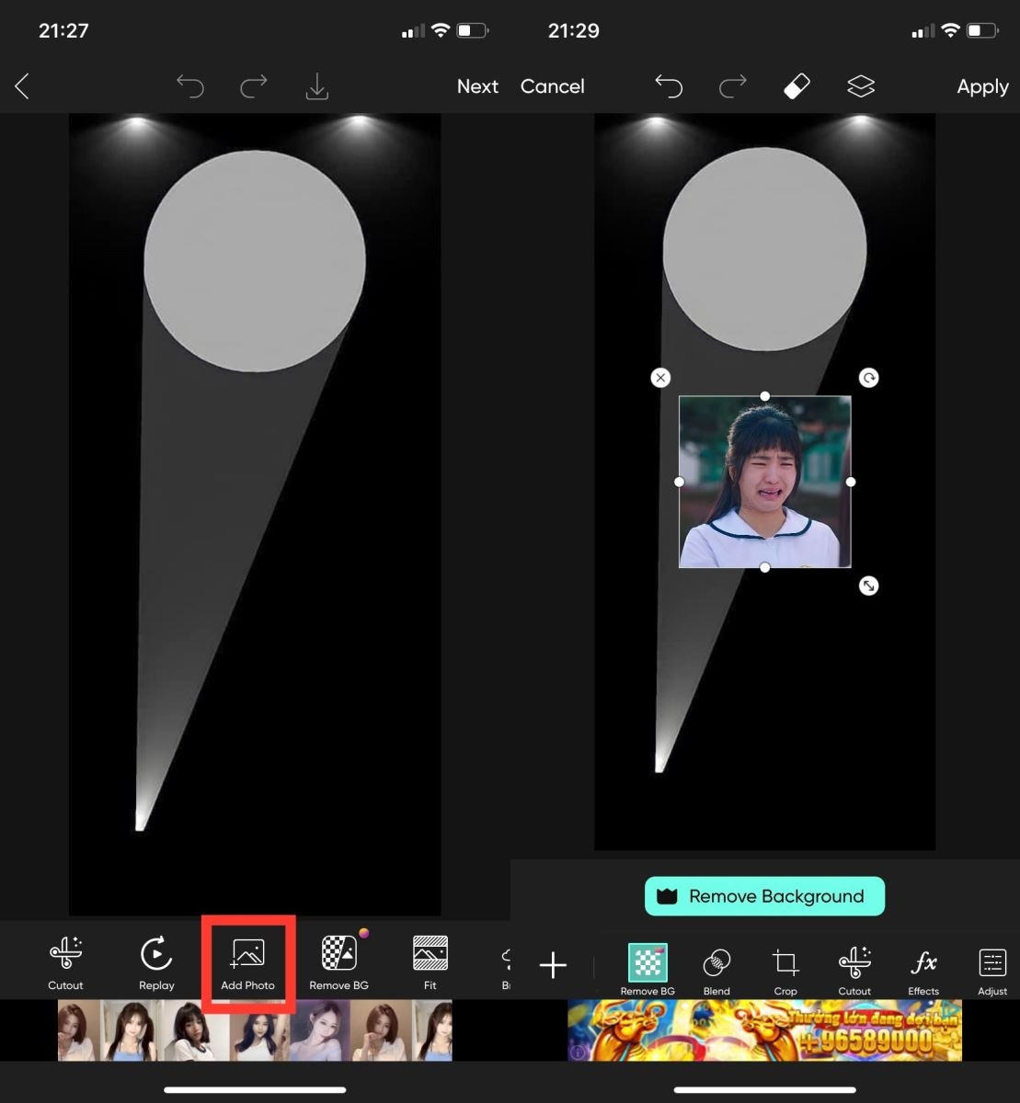This screenshot has width=1020, height=1103.
Task: Select the Cutout tool in left toolbar
Action: (x=65, y=962)
